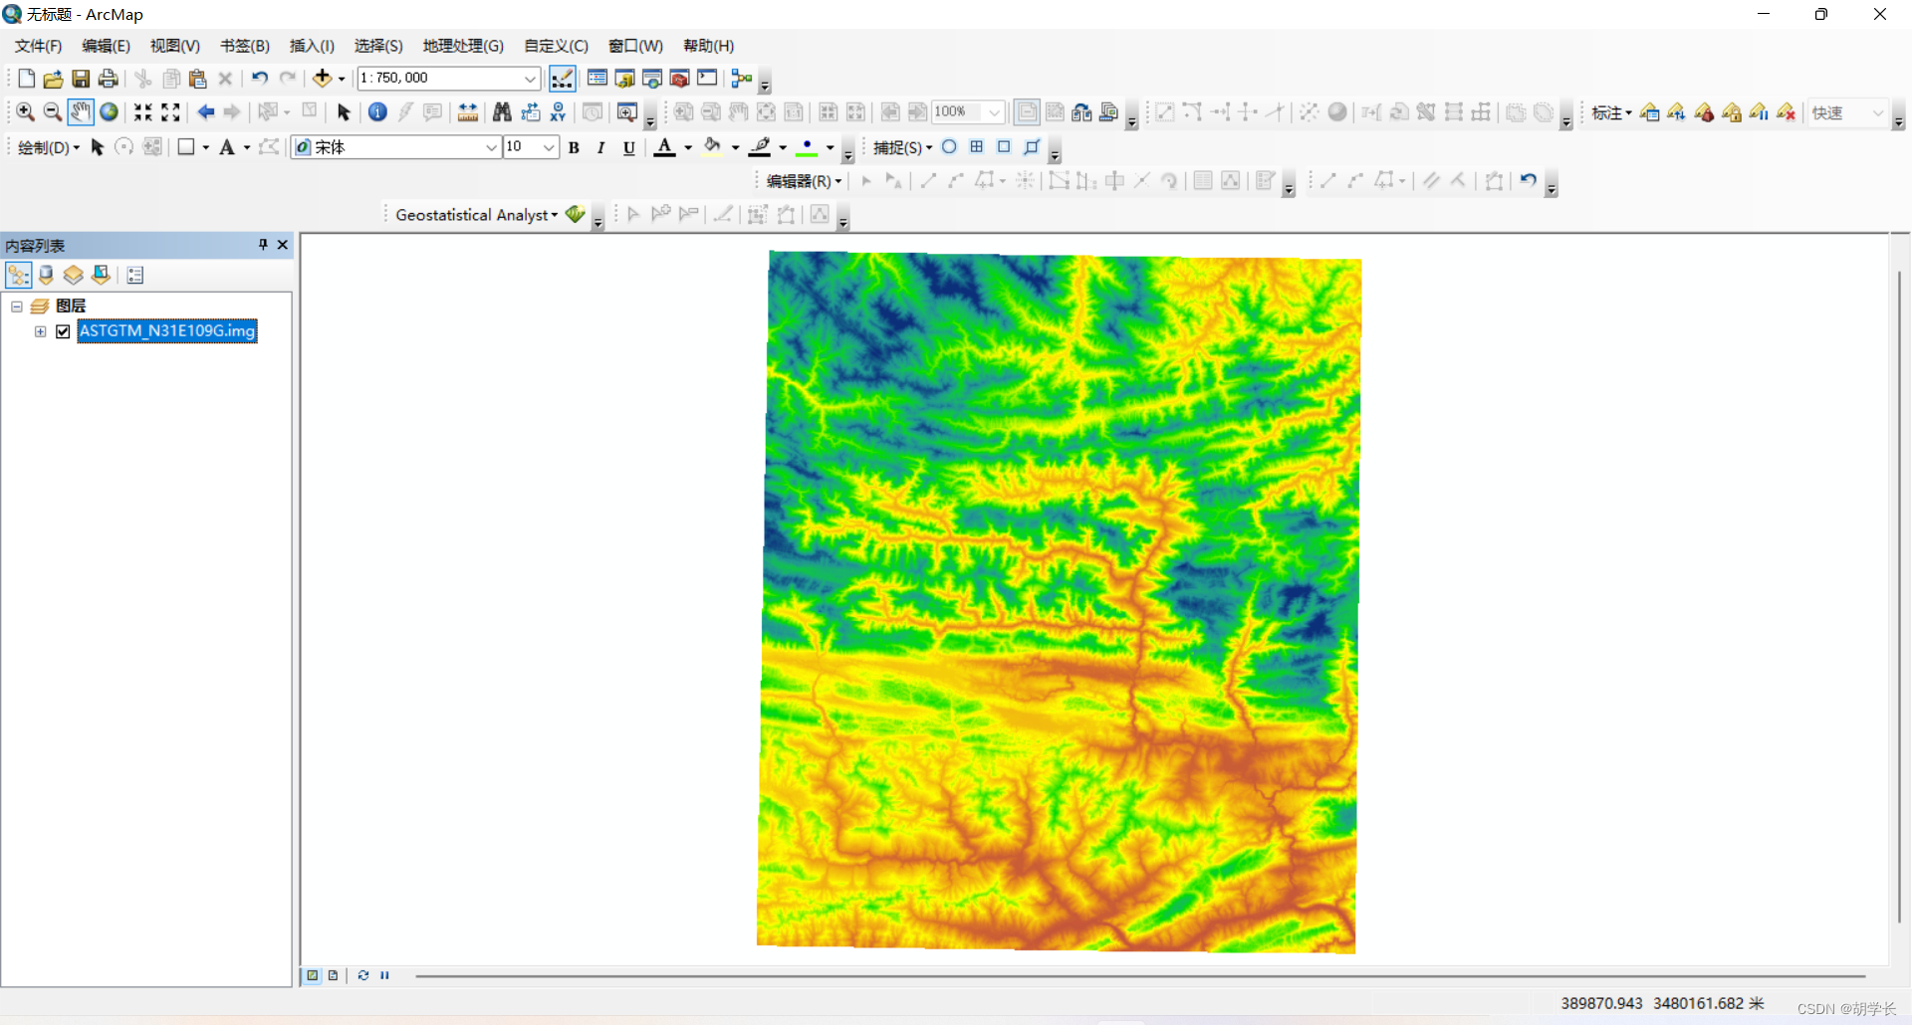The width and height of the screenshot is (1912, 1025).
Task: Open the Snapping (捕捉) dropdown
Action: (x=902, y=147)
